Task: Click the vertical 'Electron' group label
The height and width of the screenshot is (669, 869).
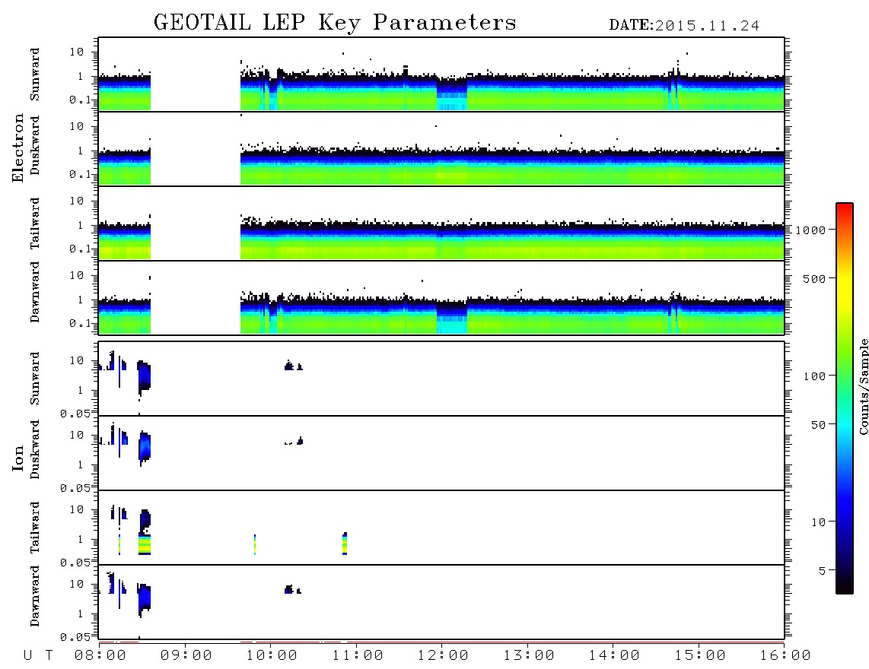Action: (x=18, y=147)
